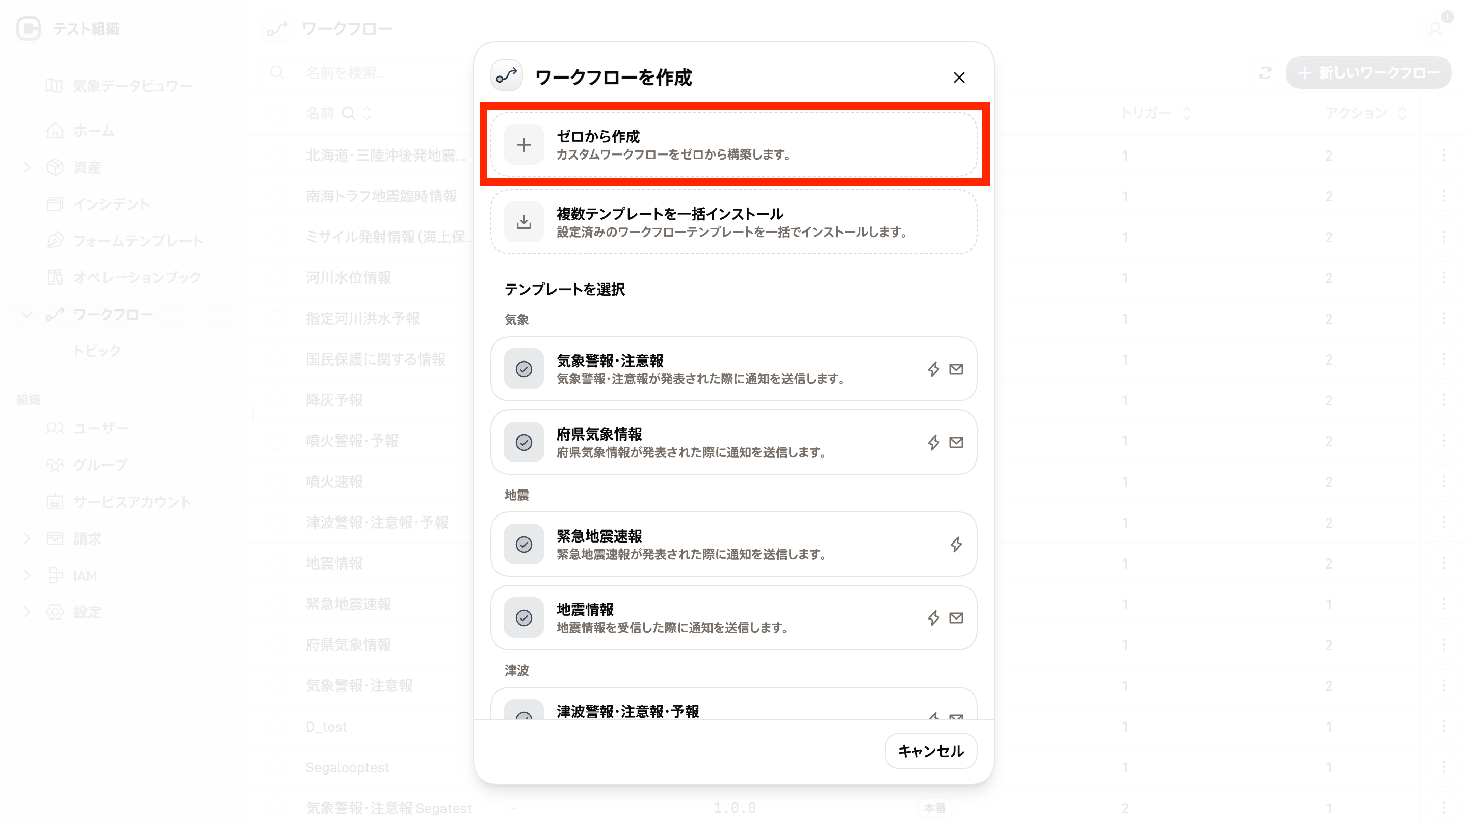This screenshot has width=1468, height=826.
Task: Open フォームテンプレート in the sidebar
Action: point(122,241)
